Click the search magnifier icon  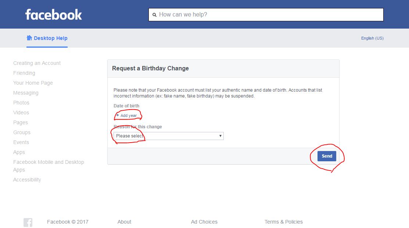point(154,15)
